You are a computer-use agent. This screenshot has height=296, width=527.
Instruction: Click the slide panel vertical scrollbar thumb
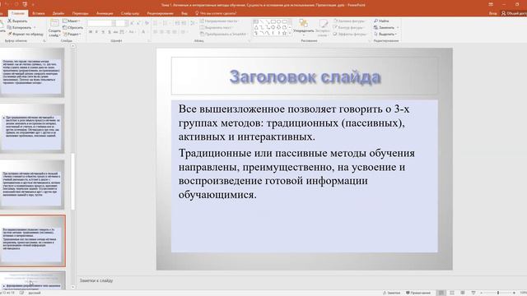72,181
